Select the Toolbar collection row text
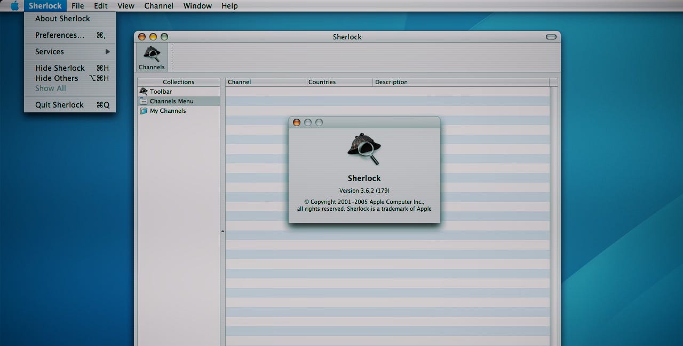Image resolution: width=683 pixels, height=346 pixels. coord(161,92)
